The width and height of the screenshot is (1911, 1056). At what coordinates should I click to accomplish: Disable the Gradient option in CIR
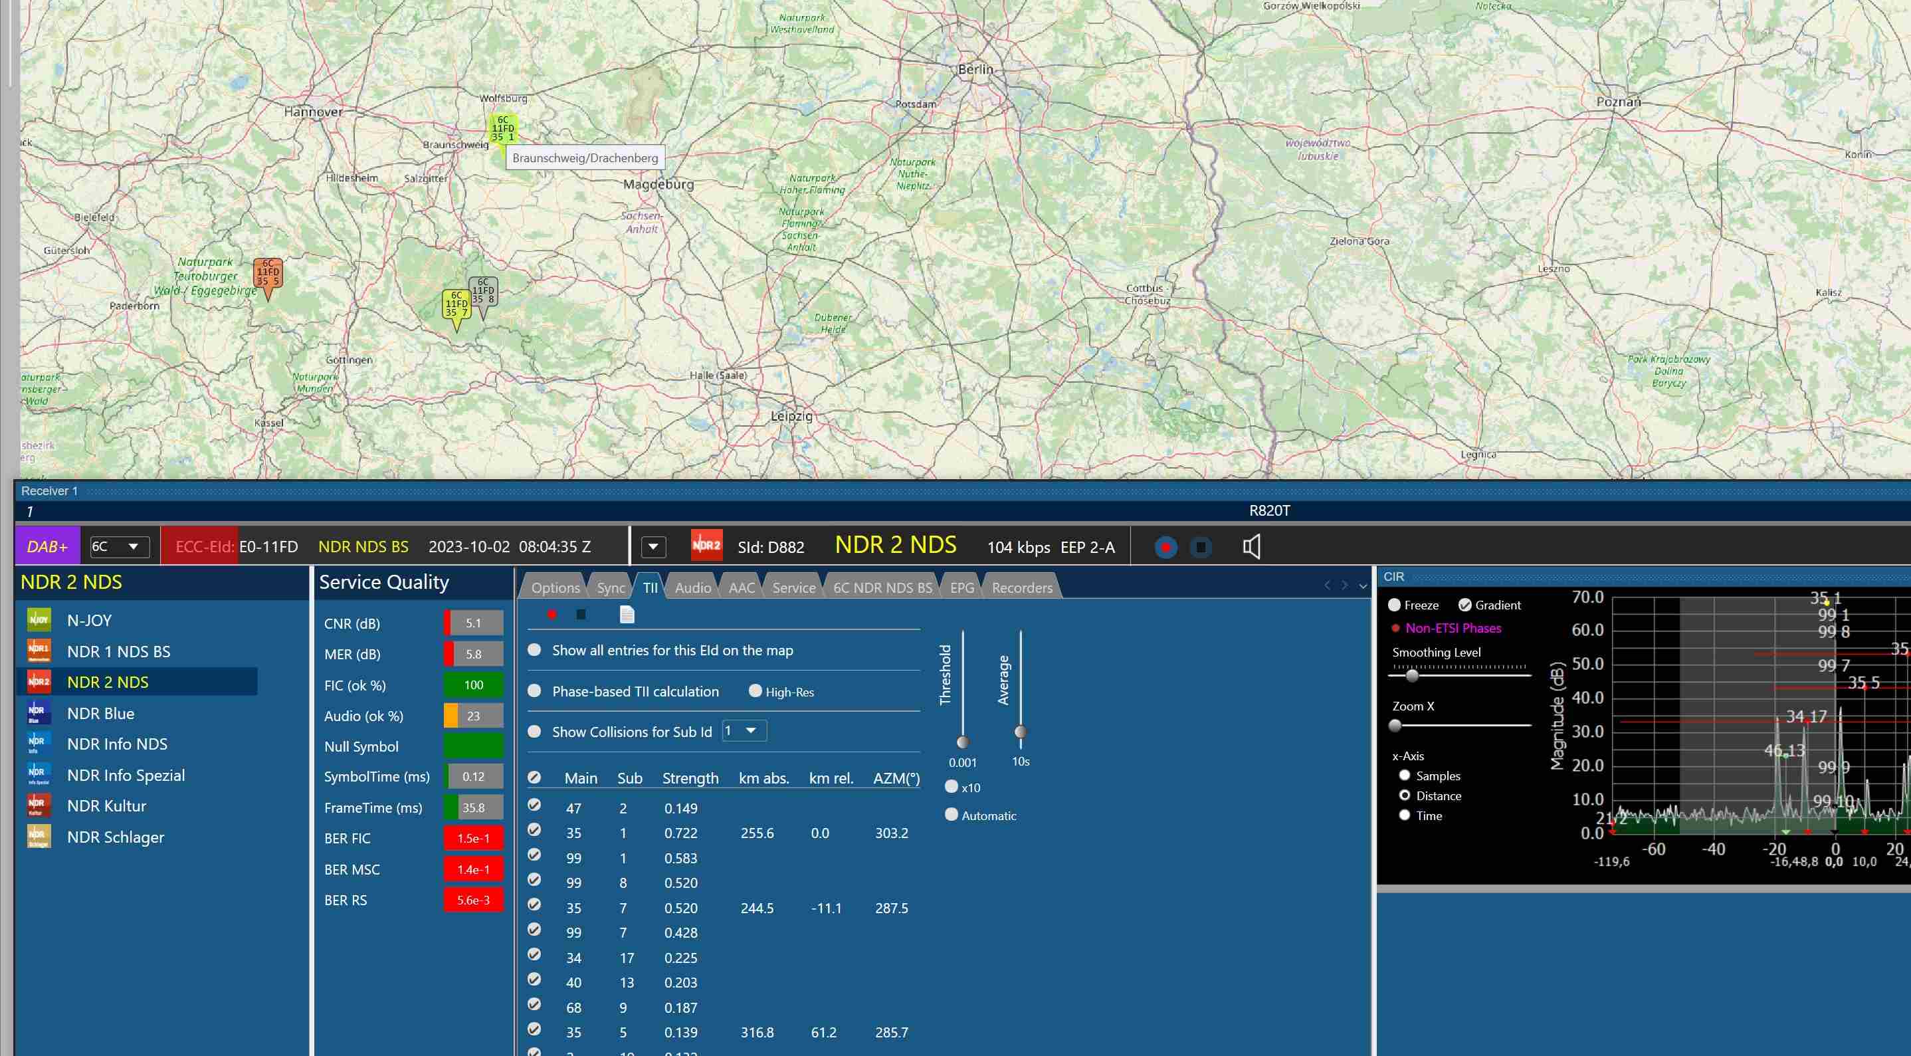(x=1465, y=605)
